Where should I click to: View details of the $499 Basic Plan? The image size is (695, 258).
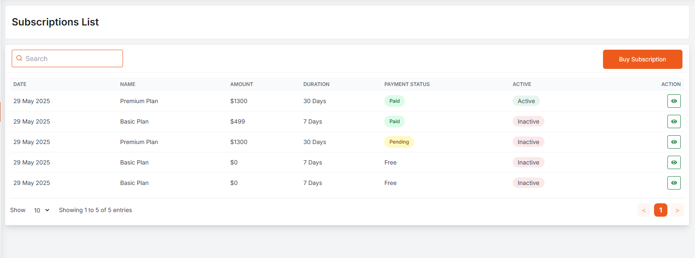click(x=674, y=121)
